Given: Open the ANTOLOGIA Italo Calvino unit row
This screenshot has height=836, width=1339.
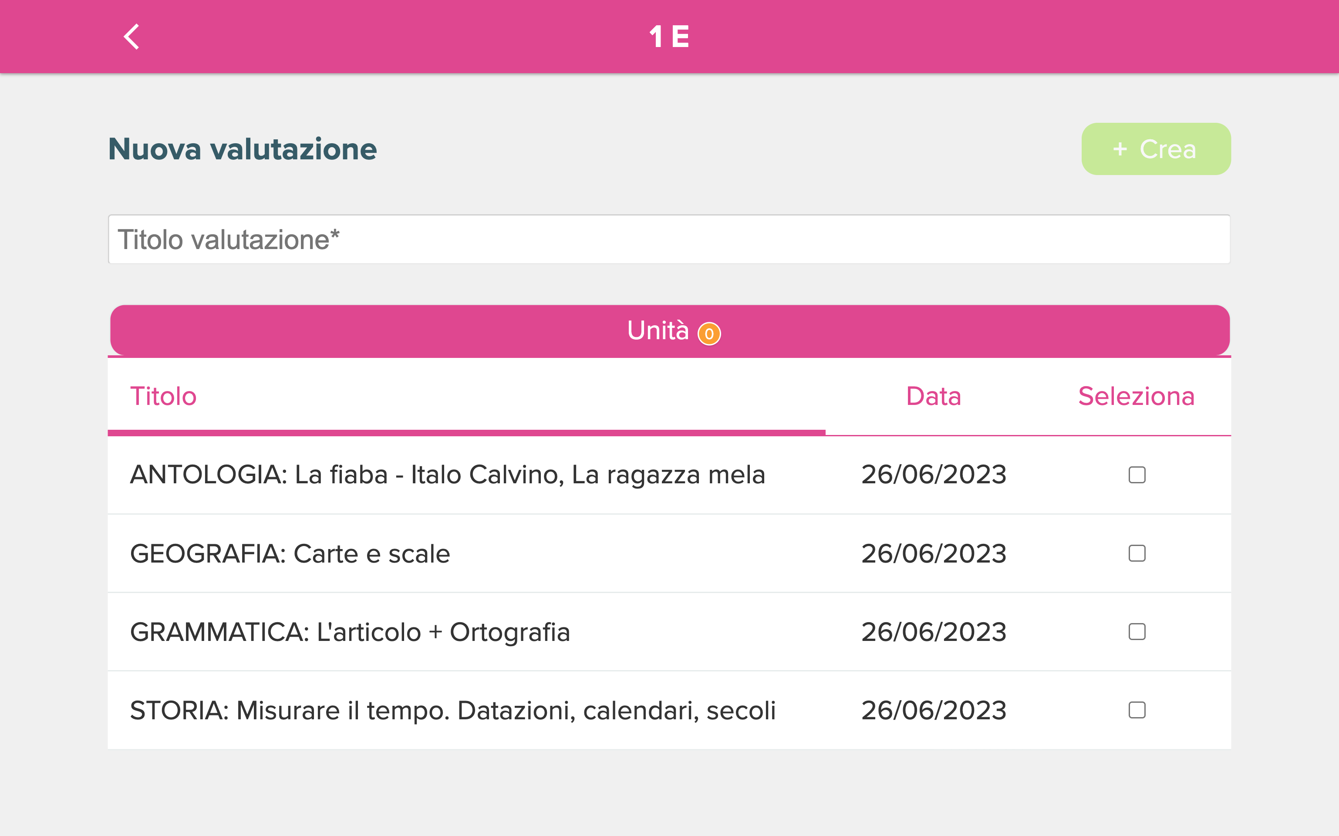Looking at the screenshot, I should pos(669,475).
